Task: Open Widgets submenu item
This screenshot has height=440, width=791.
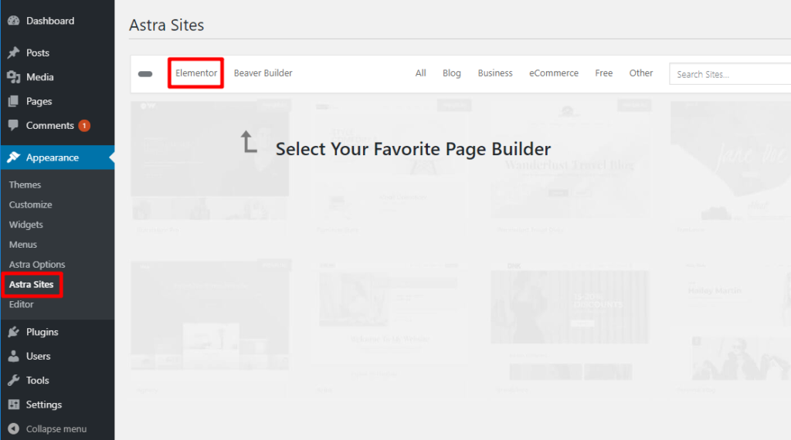Action: (25, 225)
